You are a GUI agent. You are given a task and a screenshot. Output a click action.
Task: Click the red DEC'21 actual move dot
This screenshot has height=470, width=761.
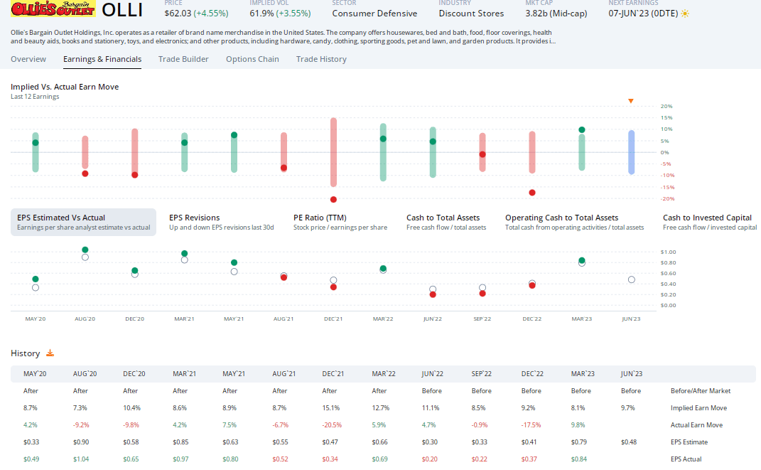(333, 199)
